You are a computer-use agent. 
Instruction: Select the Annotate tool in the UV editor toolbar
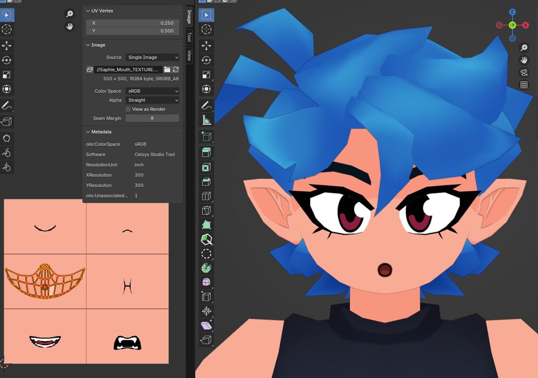point(7,105)
